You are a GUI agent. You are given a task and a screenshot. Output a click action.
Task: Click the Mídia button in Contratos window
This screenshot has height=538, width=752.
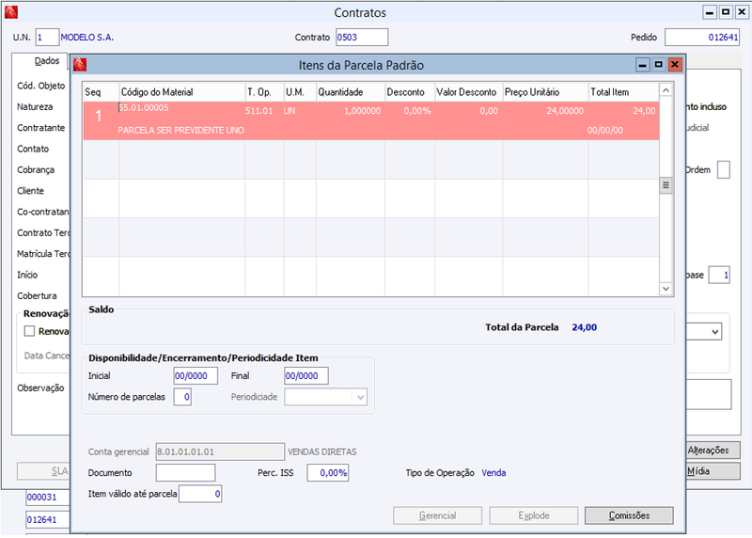[x=713, y=471]
